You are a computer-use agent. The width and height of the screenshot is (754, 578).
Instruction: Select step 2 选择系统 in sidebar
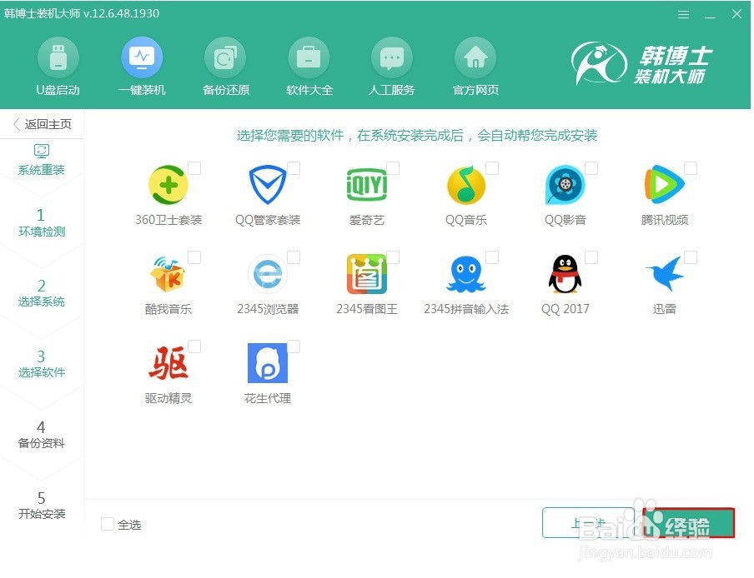[x=41, y=293]
